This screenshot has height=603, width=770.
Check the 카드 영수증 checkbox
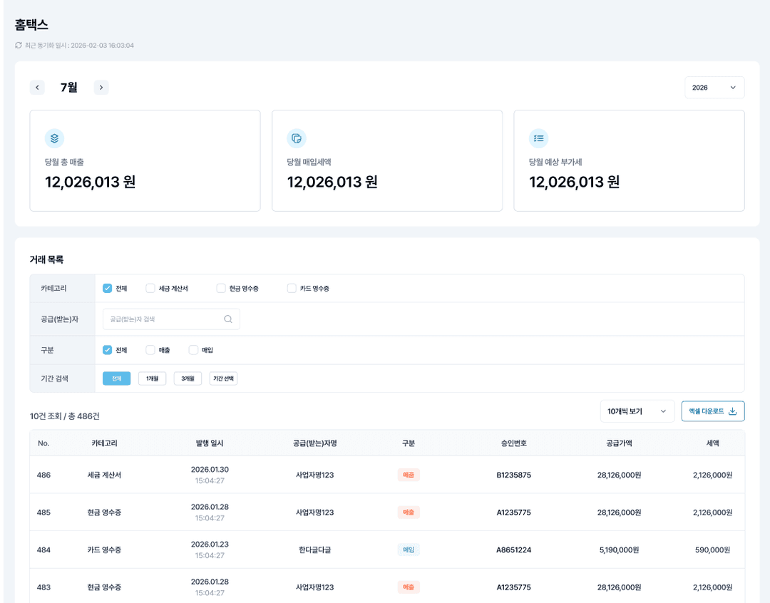tap(292, 288)
